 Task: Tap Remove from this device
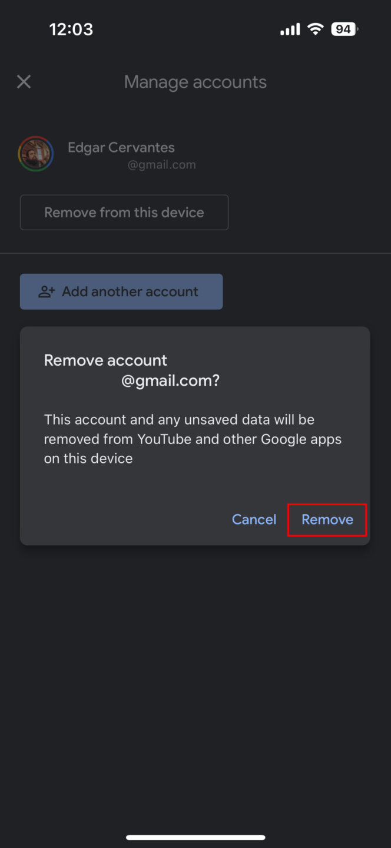[x=124, y=212]
